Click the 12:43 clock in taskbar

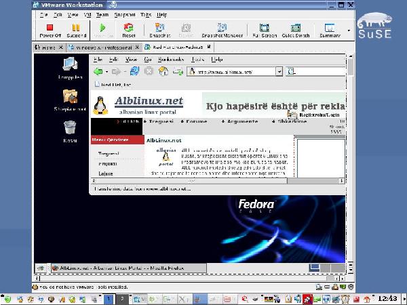pyautogui.click(x=387, y=298)
